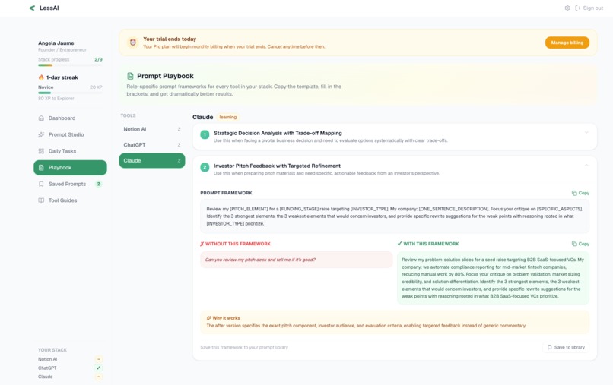Viewport: 613px width, 385px height.
Task: Click Angela Jaume profile name
Action: (x=56, y=43)
